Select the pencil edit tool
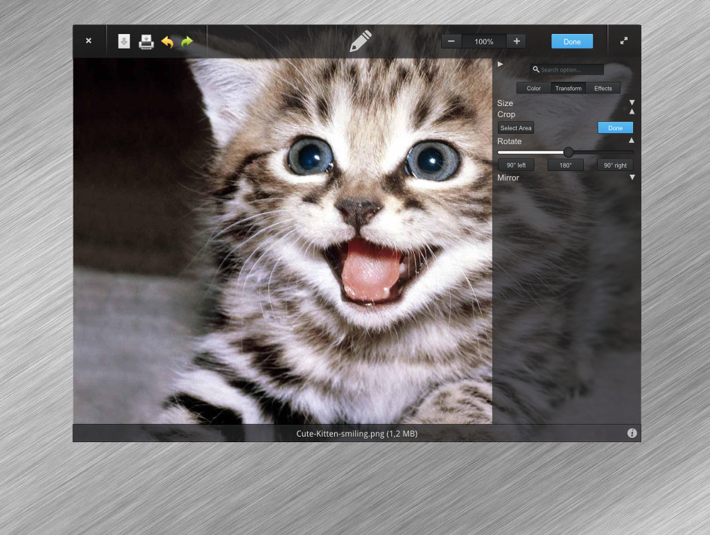The height and width of the screenshot is (535, 710). (x=361, y=41)
